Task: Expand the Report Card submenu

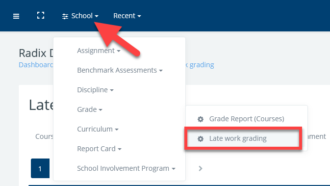Action: [99, 149]
